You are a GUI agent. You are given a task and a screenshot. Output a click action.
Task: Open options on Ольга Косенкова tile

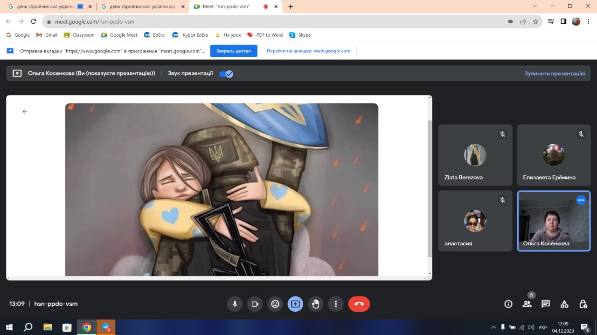pos(581,200)
